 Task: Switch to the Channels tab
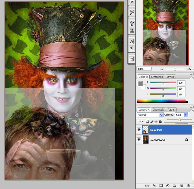[158, 110]
